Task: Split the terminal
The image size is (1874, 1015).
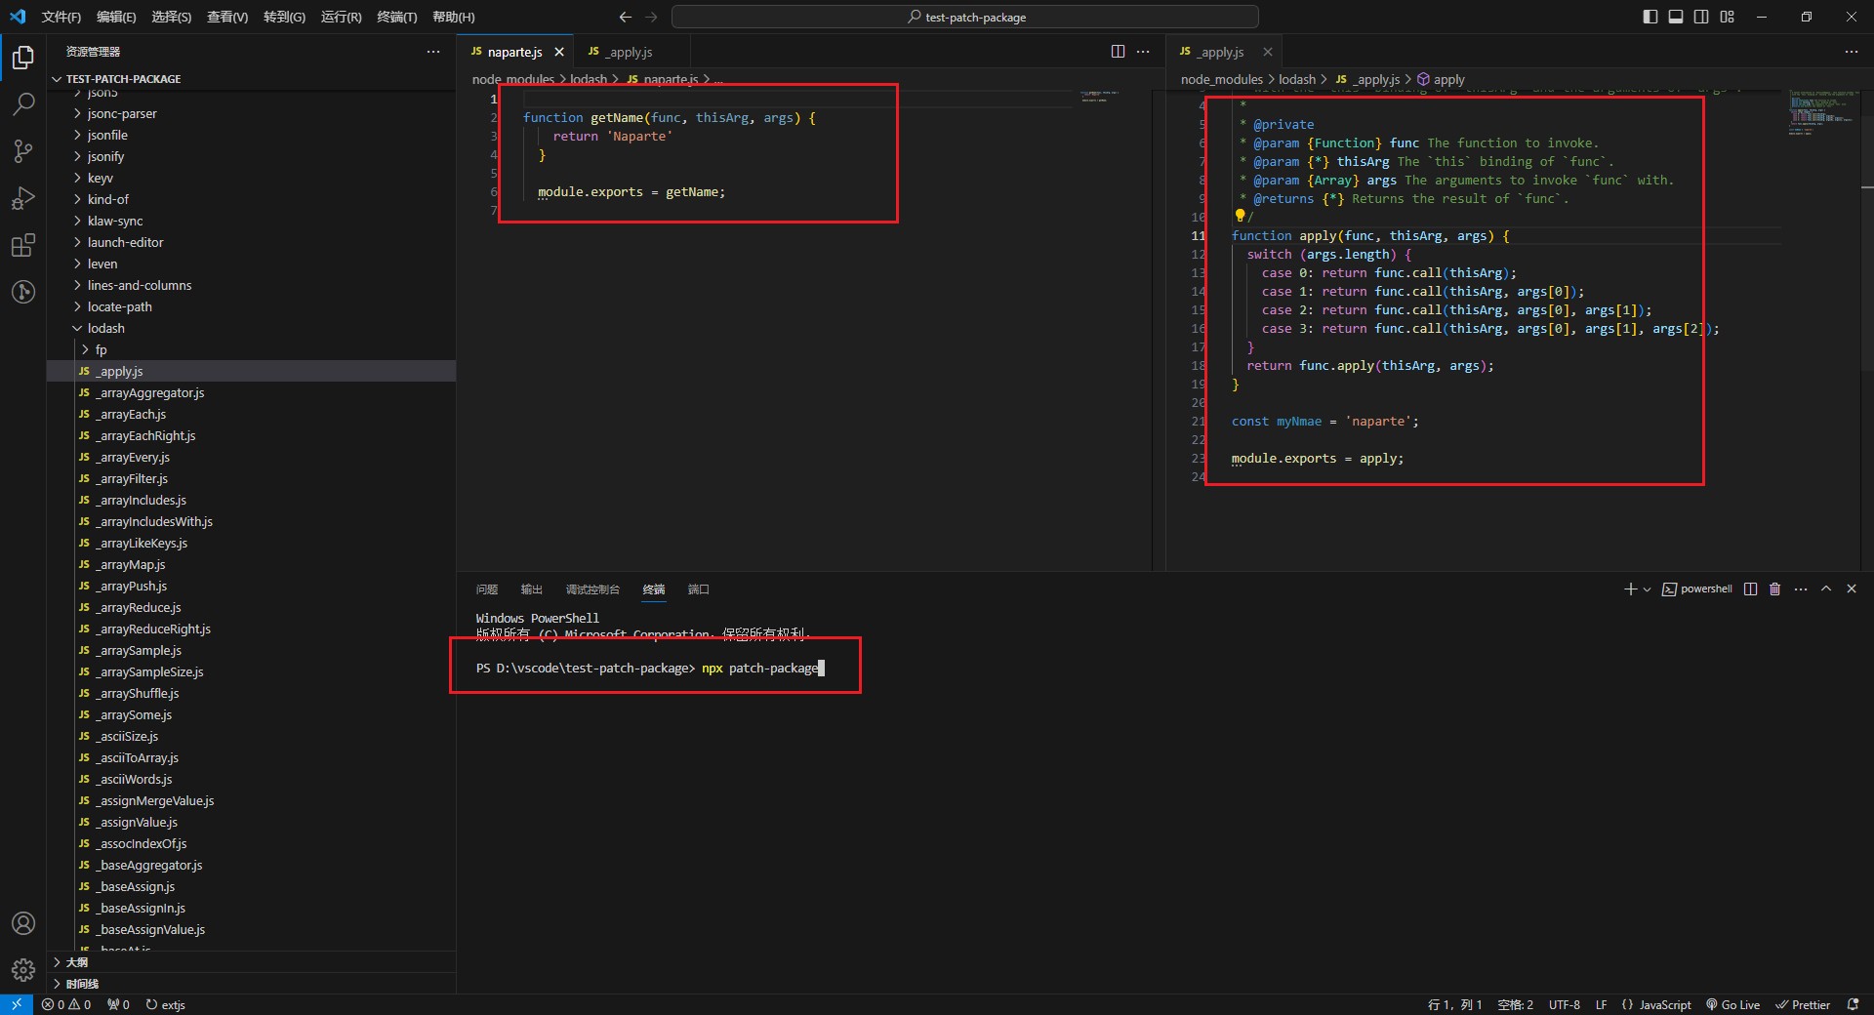Action: point(1751,589)
